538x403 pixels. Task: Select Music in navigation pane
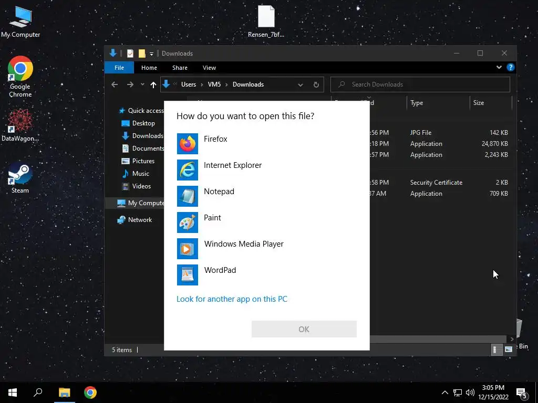135,174
